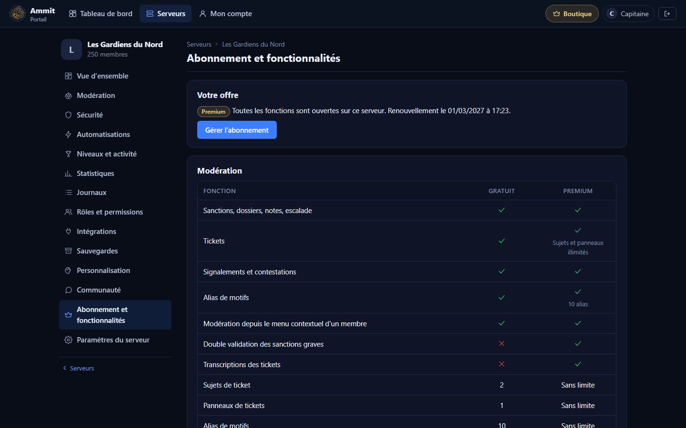The image size is (686, 428).
Task: Click the Niveaux et activité trophy icon
Action: click(68, 154)
